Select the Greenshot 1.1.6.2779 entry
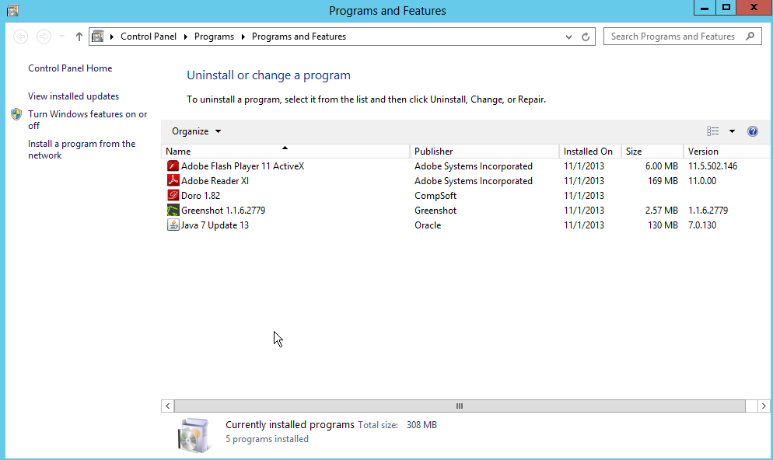 [x=466, y=211]
